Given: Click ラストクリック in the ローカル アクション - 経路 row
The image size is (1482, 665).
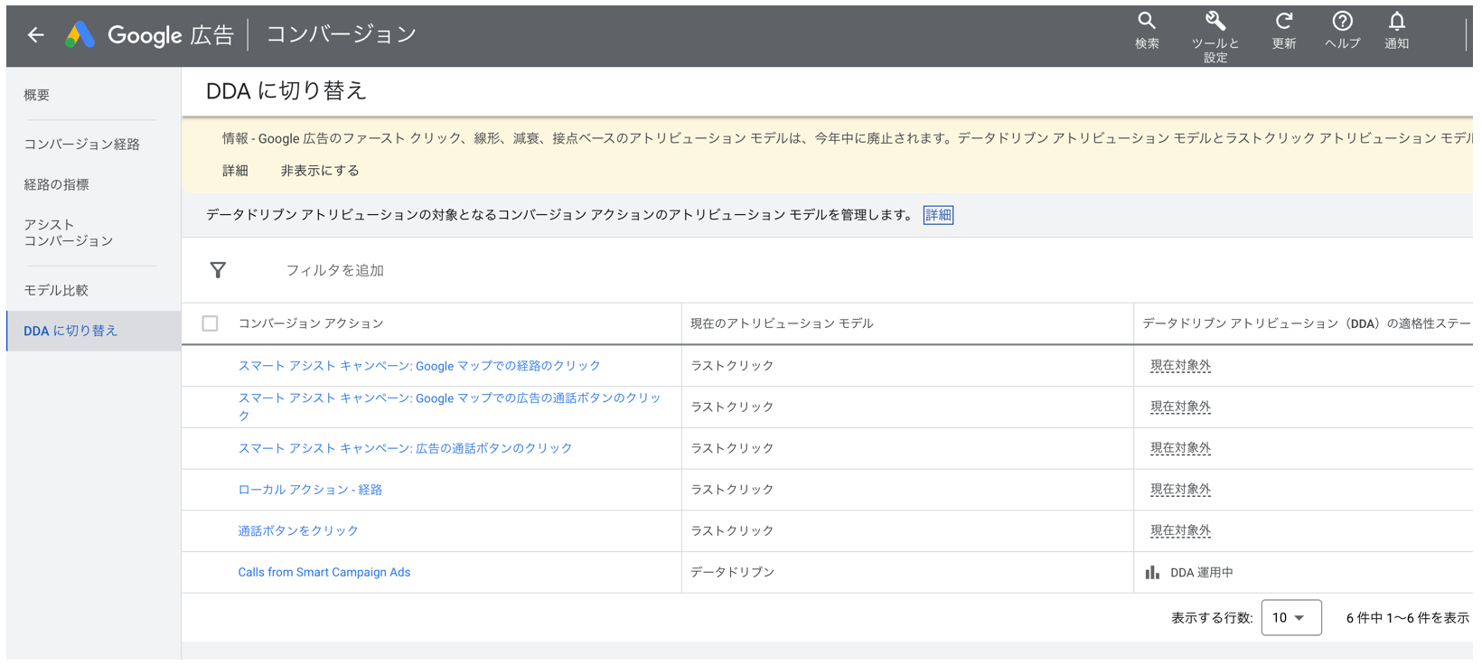Looking at the screenshot, I should click(733, 490).
